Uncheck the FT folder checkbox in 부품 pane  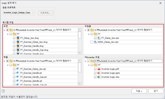pyautogui.click(x=11, y=65)
